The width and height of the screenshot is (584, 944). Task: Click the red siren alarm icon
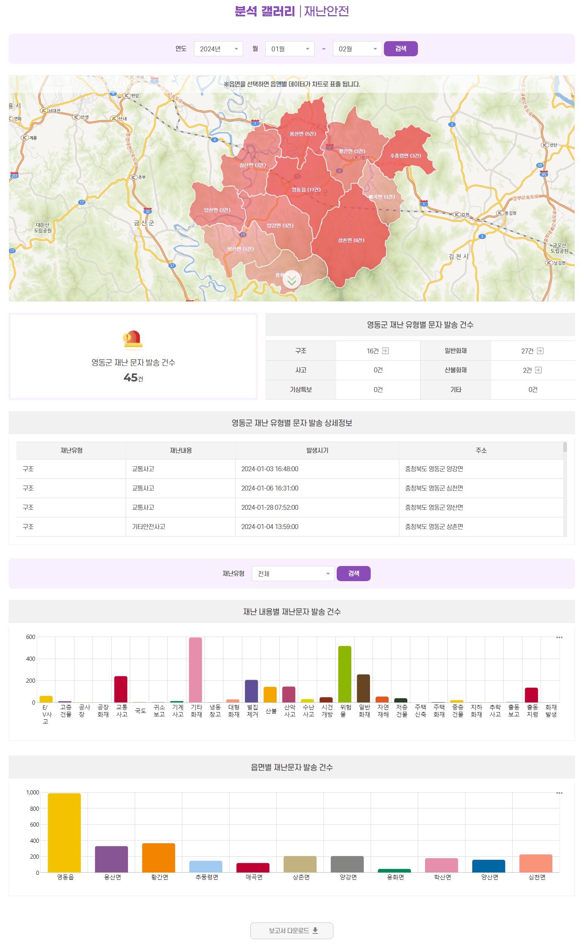coord(133,339)
